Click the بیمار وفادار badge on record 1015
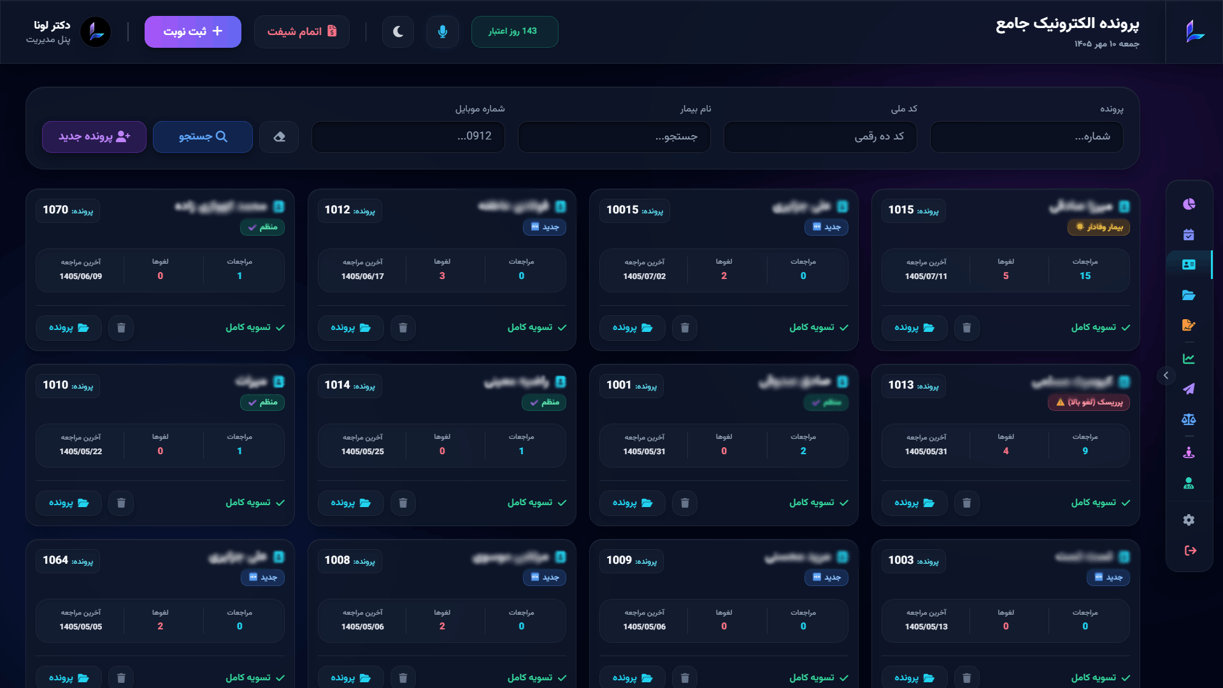This screenshot has height=688, width=1223. click(1099, 227)
